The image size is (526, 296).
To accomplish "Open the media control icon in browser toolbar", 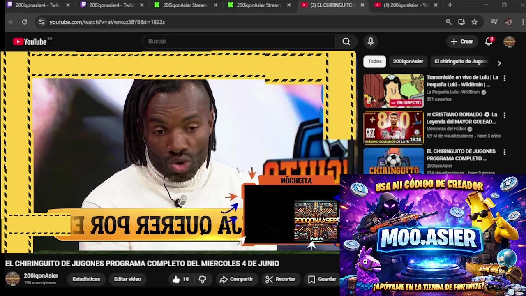I will [x=494, y=22].
